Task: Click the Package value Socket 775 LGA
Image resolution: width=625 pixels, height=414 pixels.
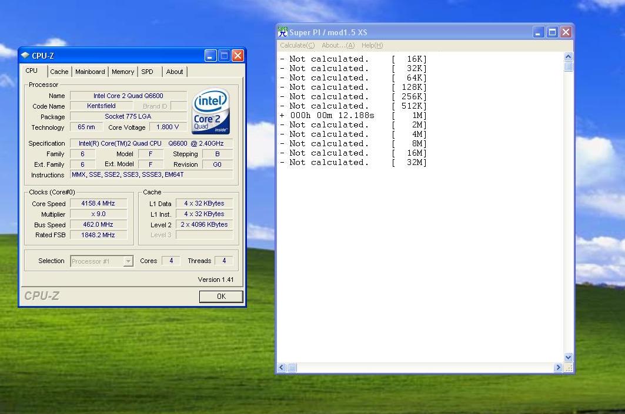Action: pyautogui.click(x=128, y=116)
